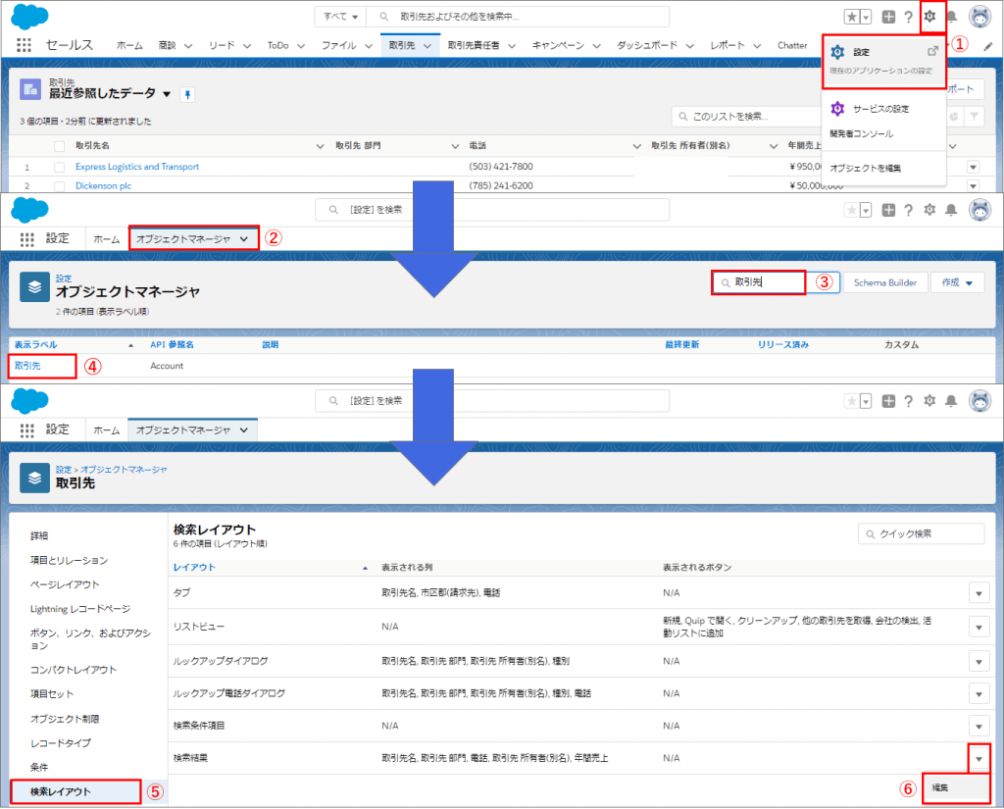Click the Salesforce cloud logo beside the すべて search
1004x809 pixels.
(x=29, y=18)
